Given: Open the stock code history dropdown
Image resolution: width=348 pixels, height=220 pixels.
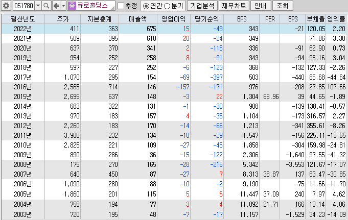Looking at the screenshot, I should pyautogui.click(x=38, y=6).
